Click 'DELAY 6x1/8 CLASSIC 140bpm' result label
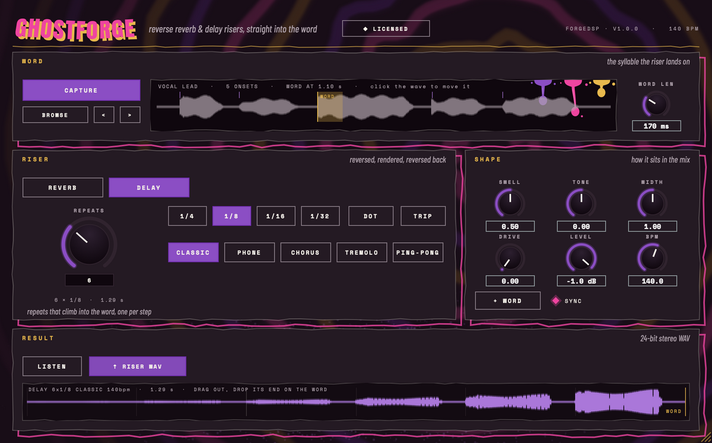Viewport: 712px width, 443px height. pos(79,390)
